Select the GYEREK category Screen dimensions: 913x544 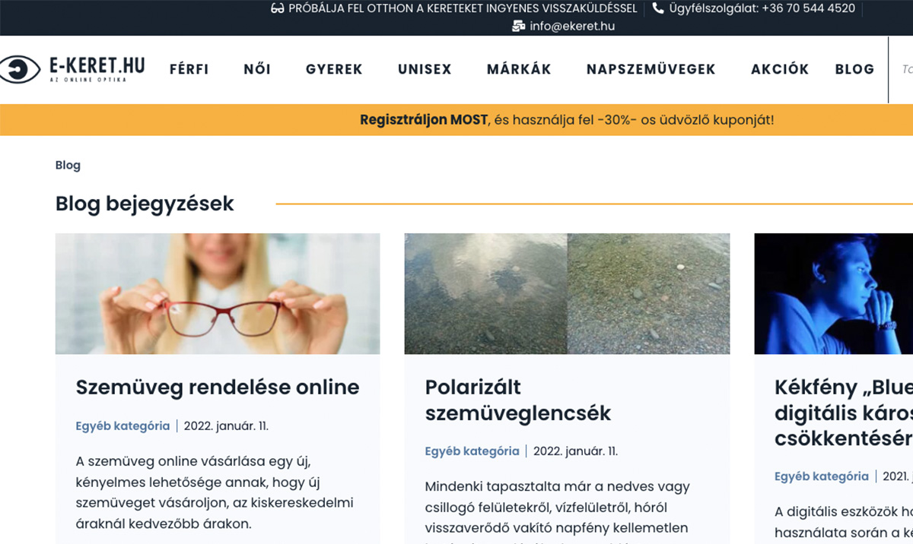(334, 69)
